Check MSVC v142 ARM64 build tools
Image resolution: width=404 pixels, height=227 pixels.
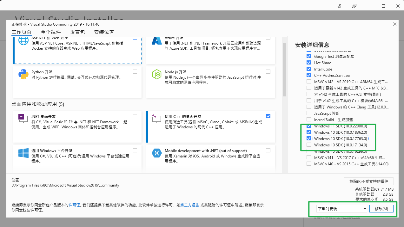click(309, 82)
